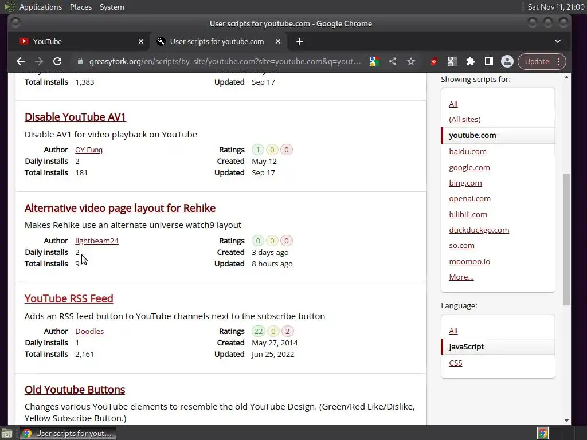View site security padlock info

click(x=80, y=62)
